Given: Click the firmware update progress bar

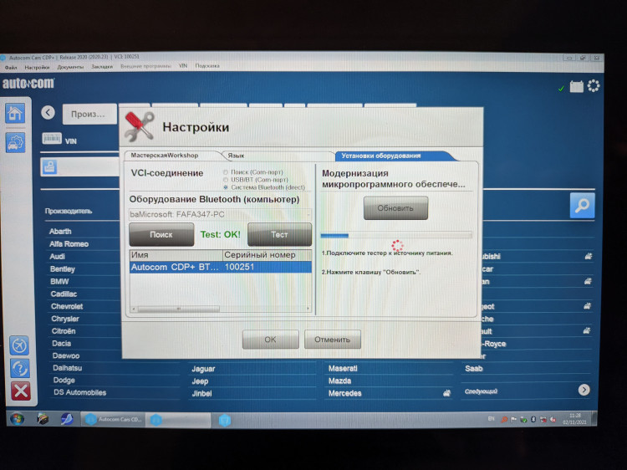Looking at the screenshot, I should coord(396,235).
